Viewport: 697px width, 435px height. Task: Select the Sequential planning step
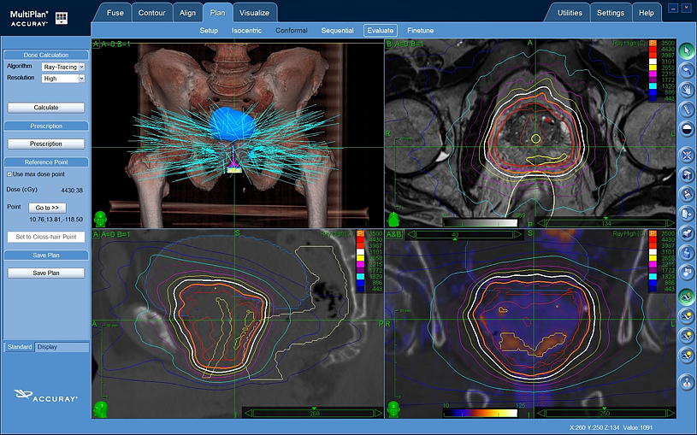[x=338, y=30]
